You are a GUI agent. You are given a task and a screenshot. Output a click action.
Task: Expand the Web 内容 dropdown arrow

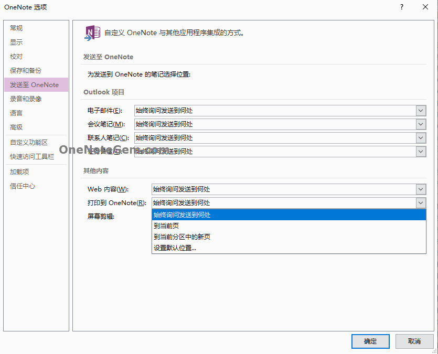coord(421,189)
